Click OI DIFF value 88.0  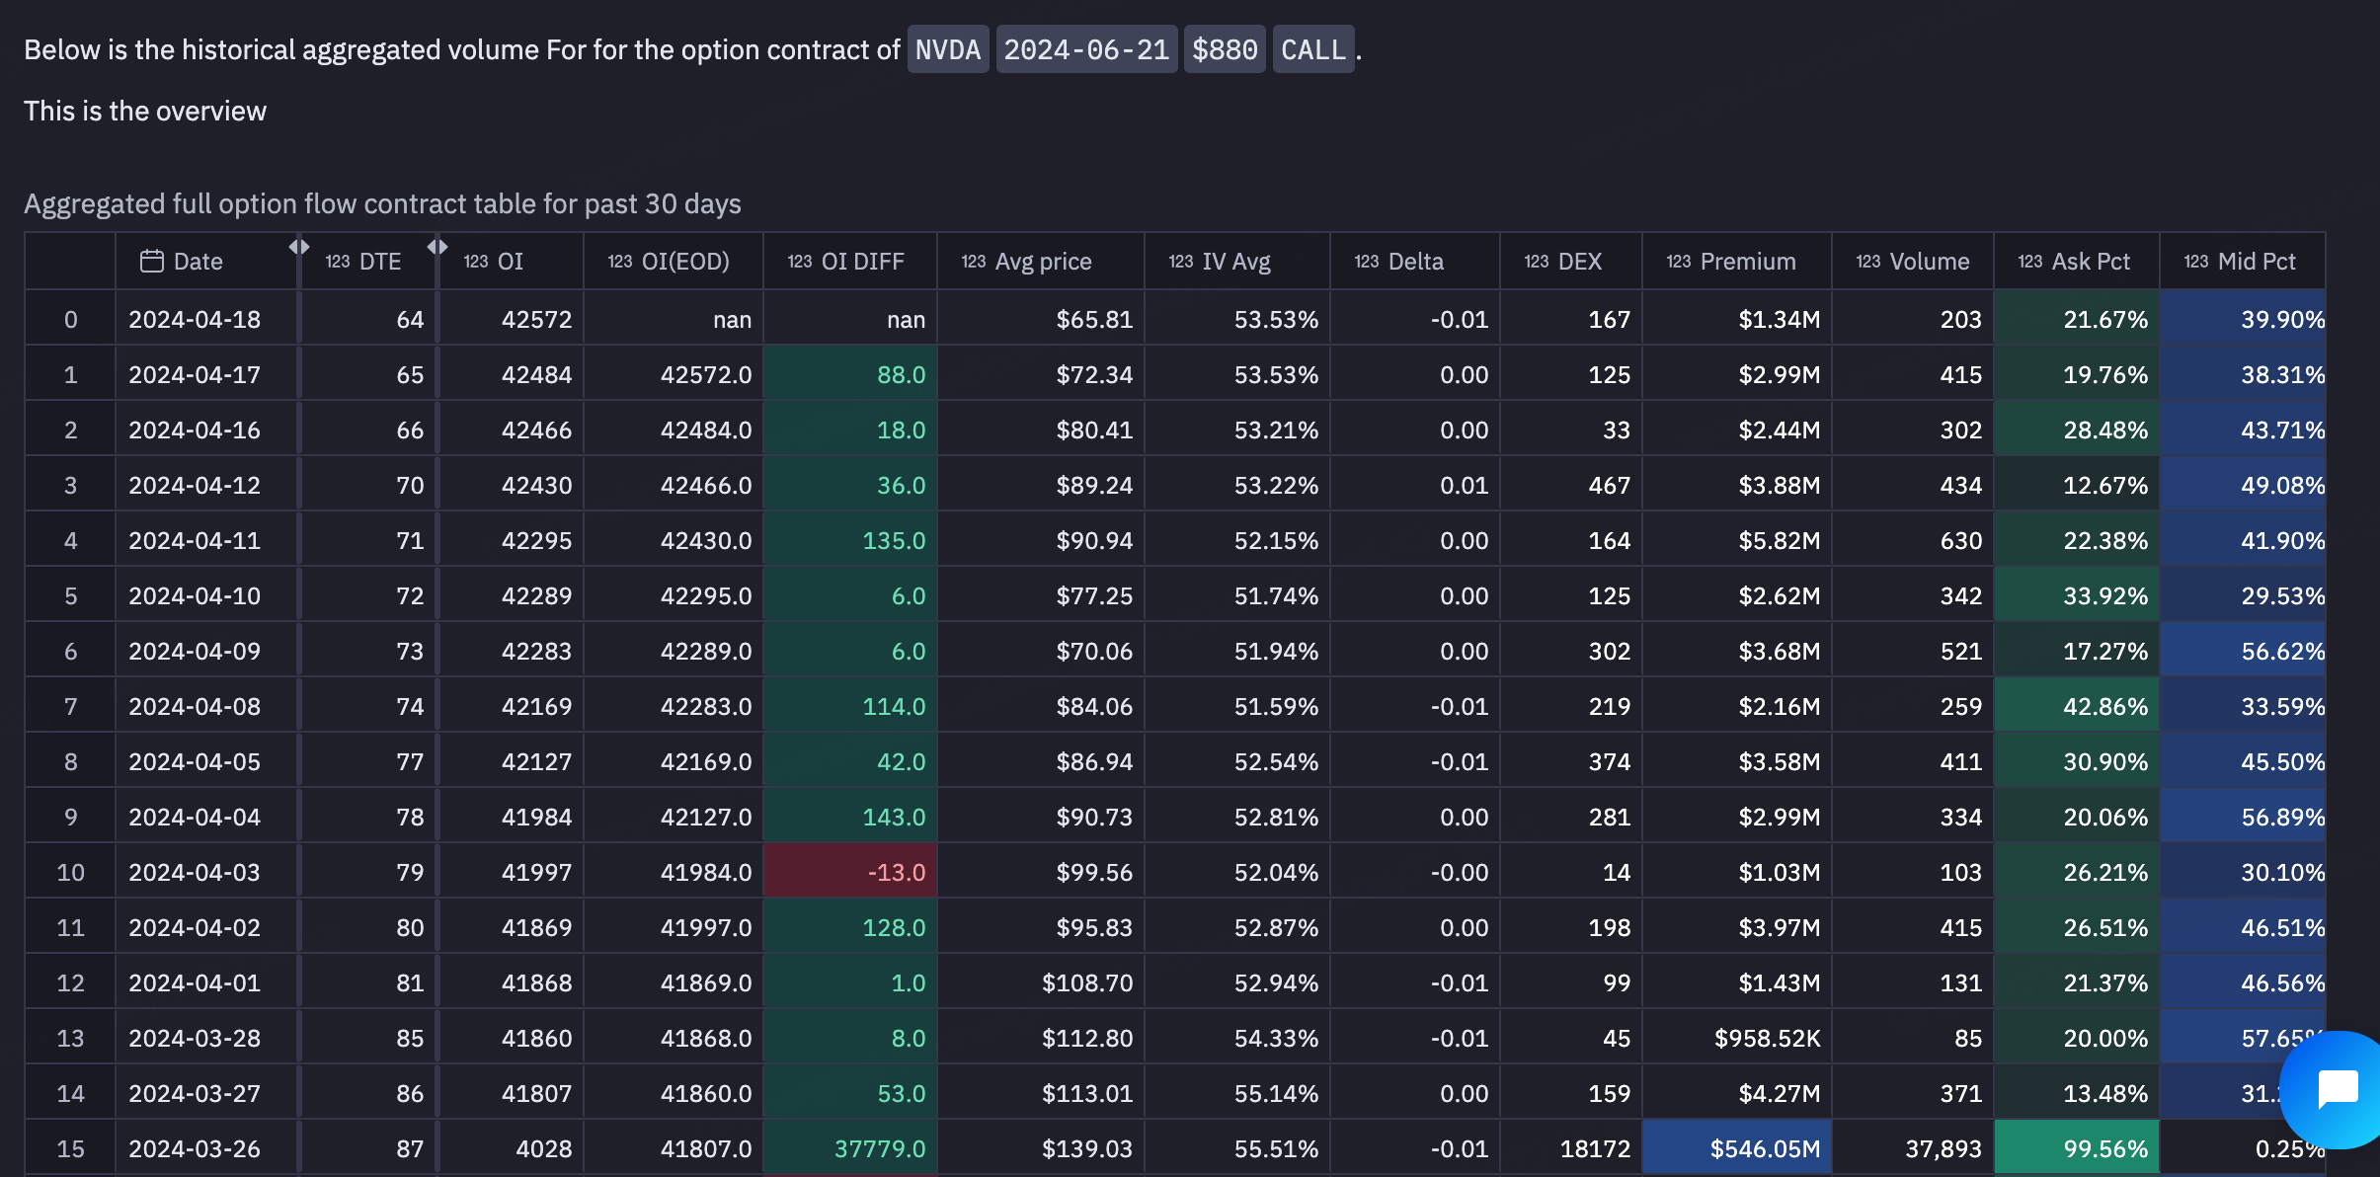850,374
